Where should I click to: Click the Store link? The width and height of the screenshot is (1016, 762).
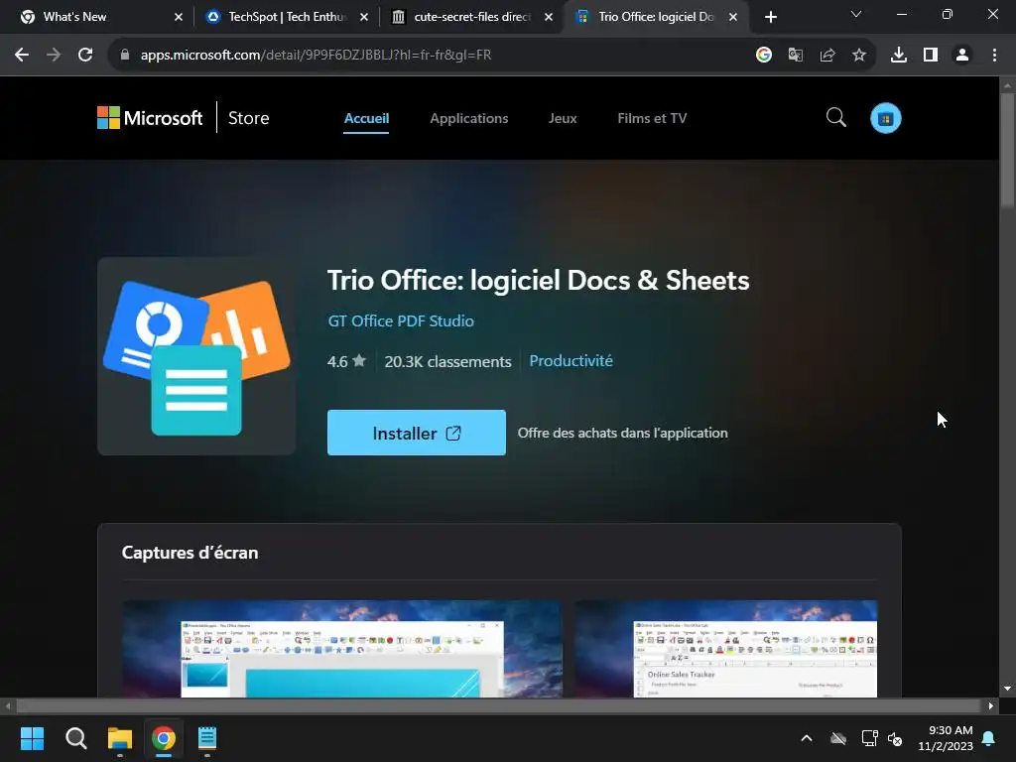[x=248, y=118]
